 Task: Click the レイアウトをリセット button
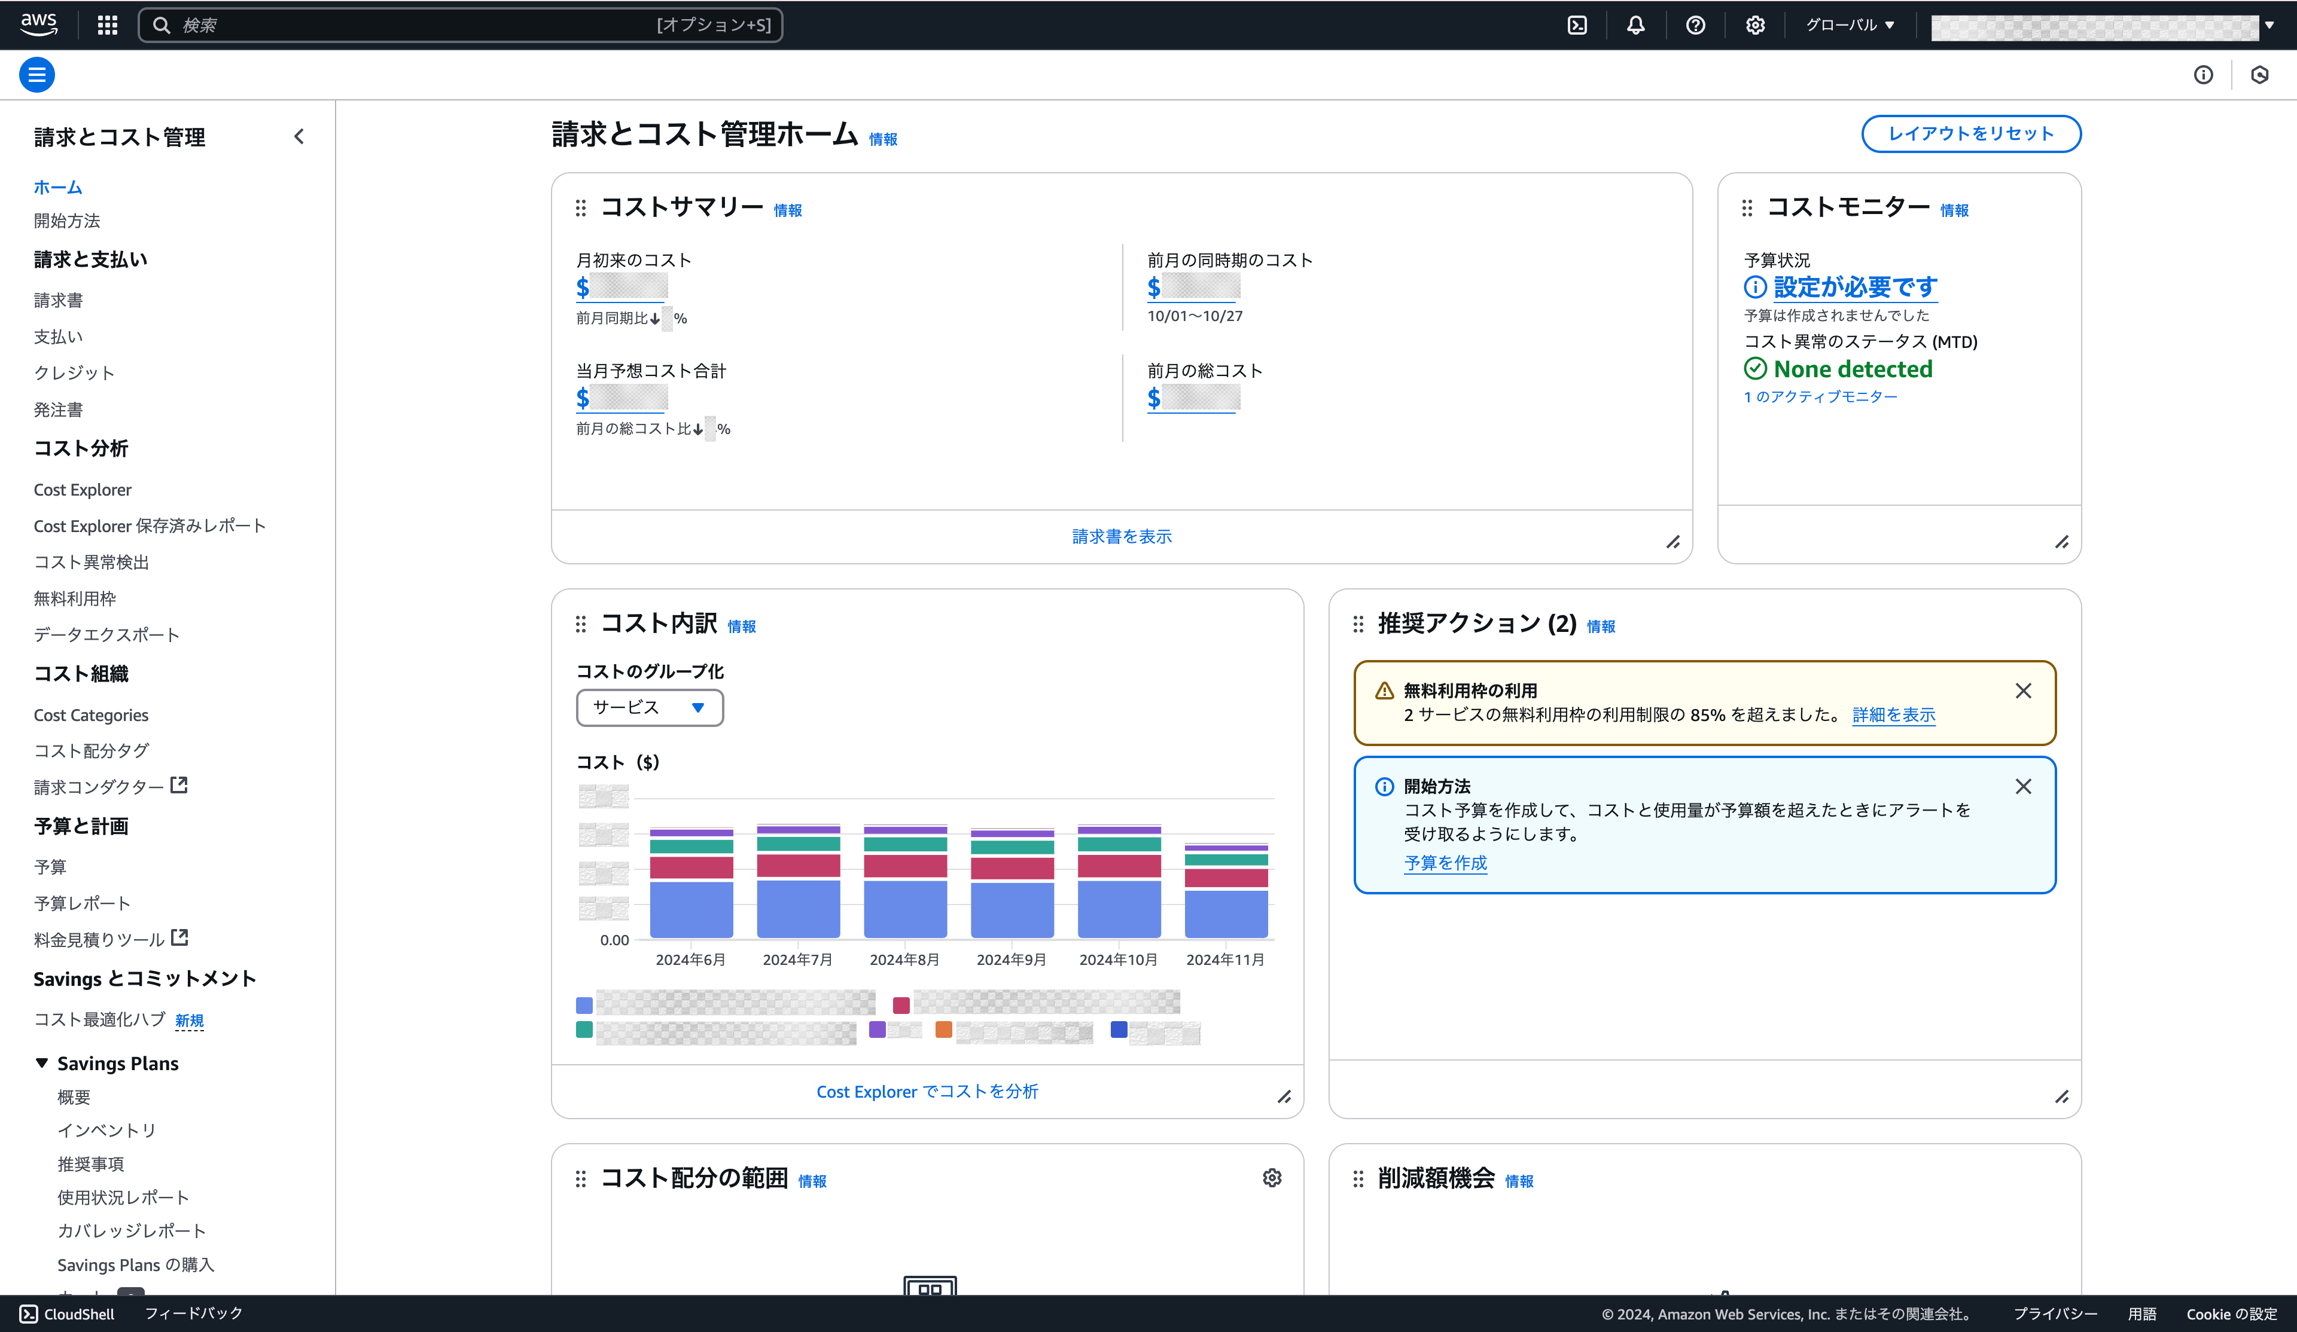1970,134
